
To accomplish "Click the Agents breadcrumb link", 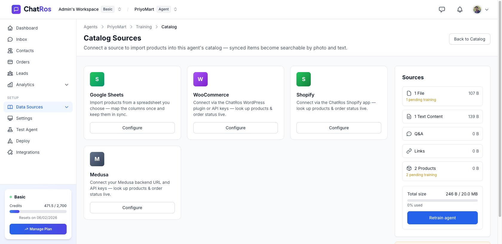I will point(91,27).
